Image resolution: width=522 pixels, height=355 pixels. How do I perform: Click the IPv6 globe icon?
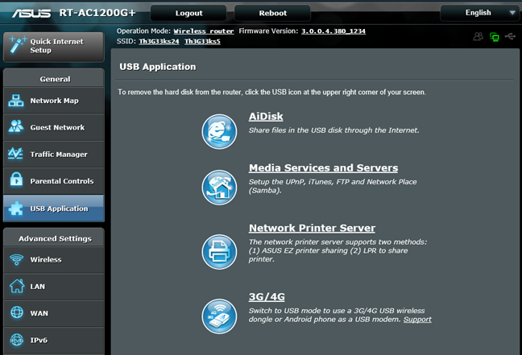[17, 340]
